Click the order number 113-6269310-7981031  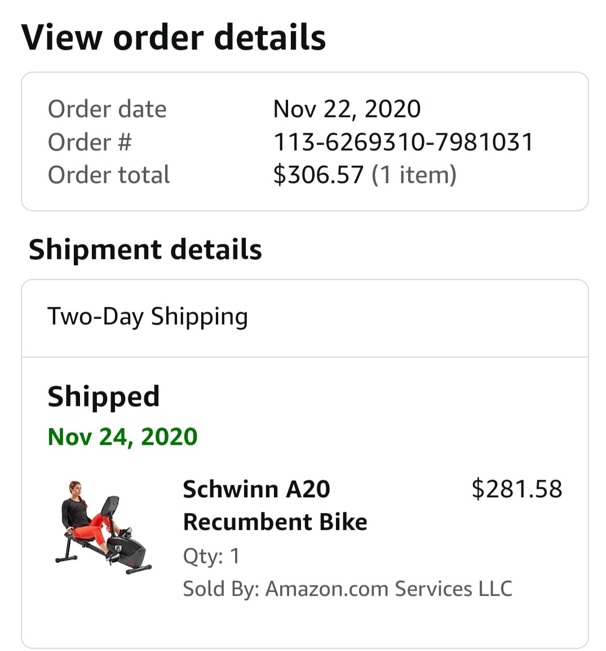(402, 142)
